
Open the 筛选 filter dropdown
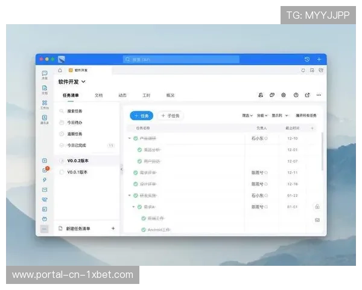click(247, 115)
